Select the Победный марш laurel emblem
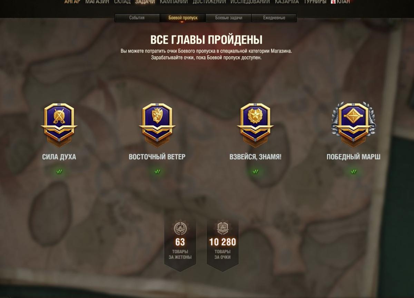Viewport: 414px width, 298px height. (353, 125)
